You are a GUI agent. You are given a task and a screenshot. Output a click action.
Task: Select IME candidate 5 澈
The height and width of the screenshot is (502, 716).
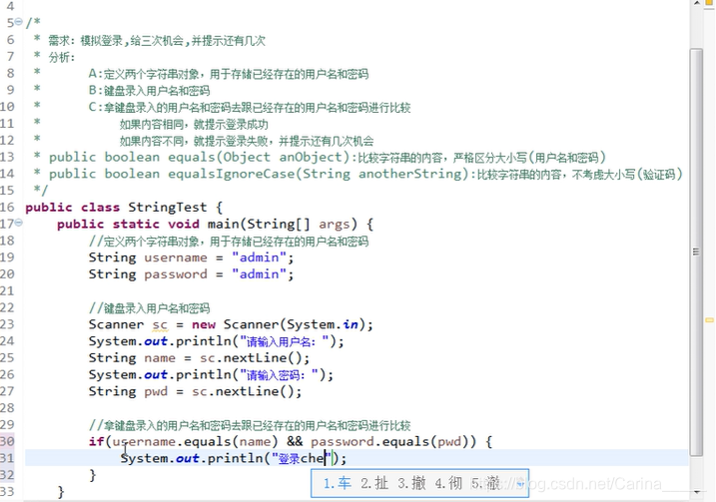tap(485, 483)
